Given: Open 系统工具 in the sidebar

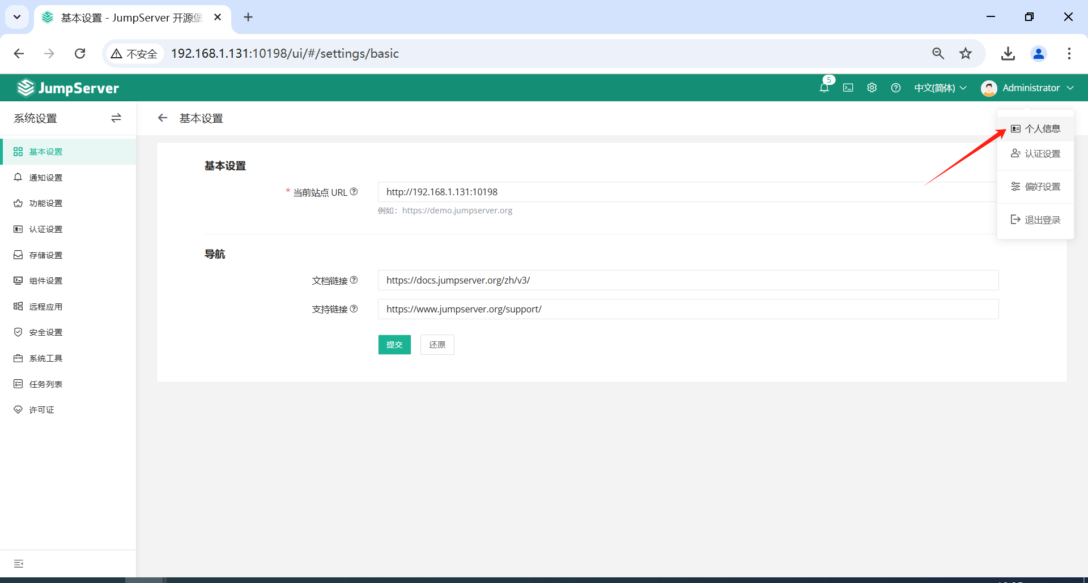Looking at the screenshot, I should click(x=68, y=358).
